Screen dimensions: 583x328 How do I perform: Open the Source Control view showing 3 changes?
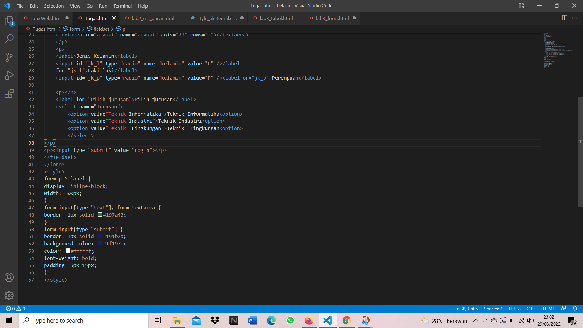point(9,57)
